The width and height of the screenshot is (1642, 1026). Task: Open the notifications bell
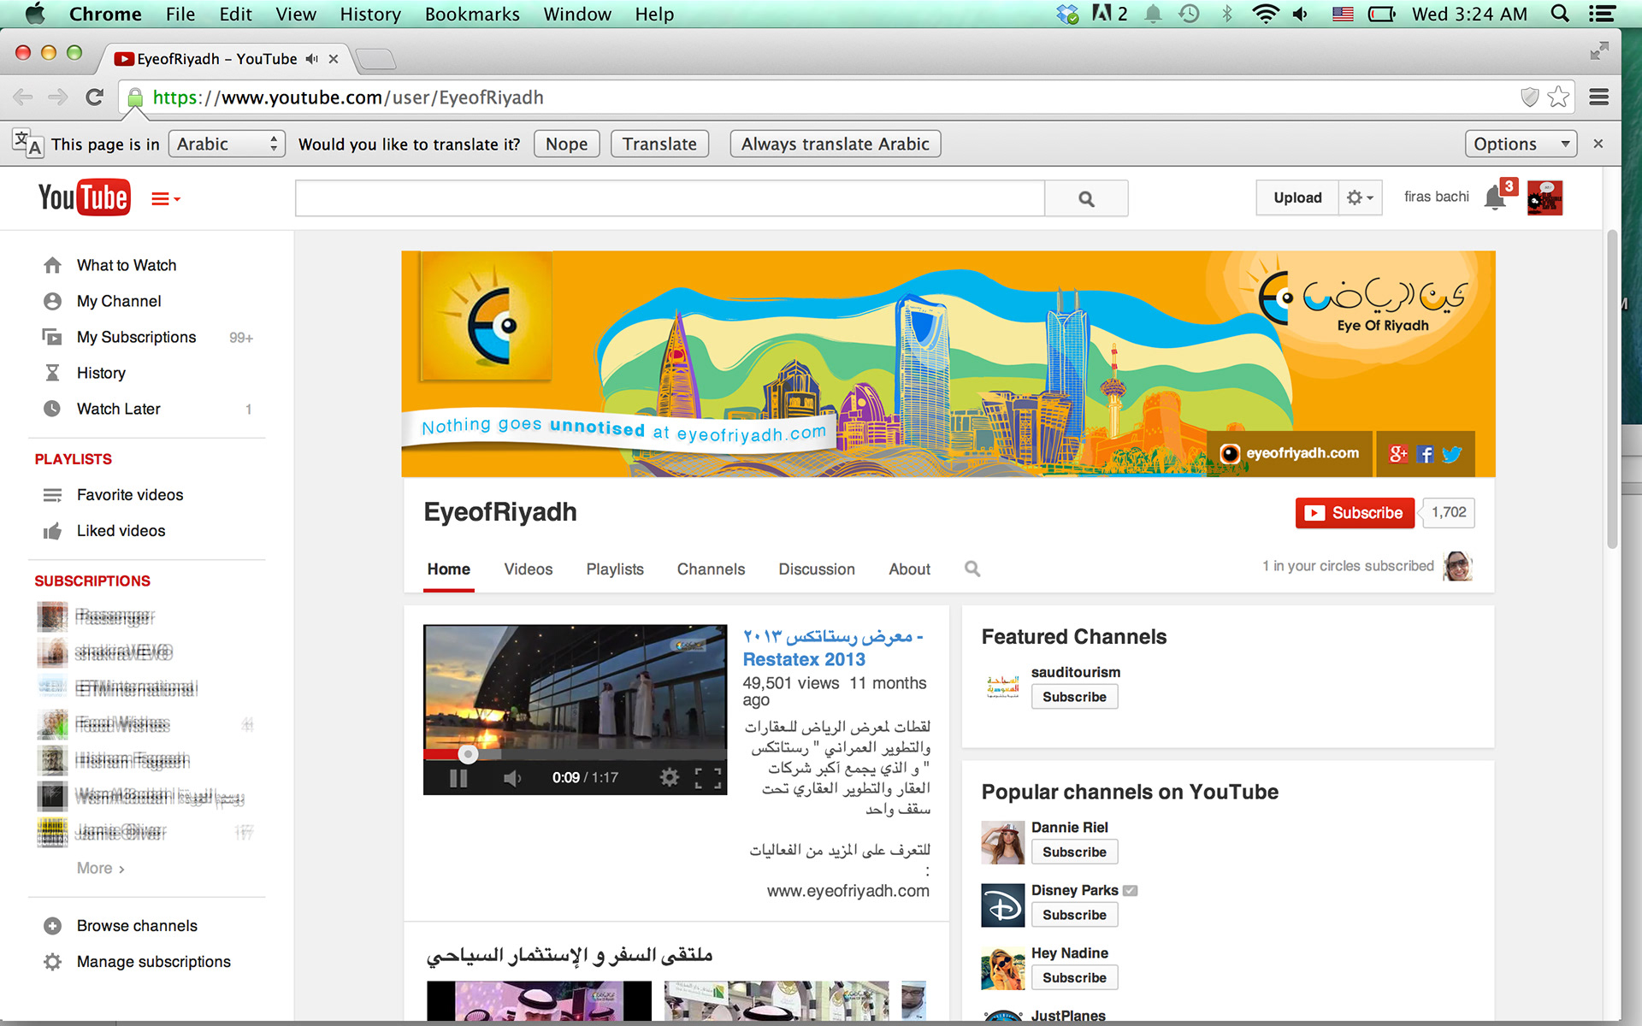pyautogui.click(x=1495, y=198)
